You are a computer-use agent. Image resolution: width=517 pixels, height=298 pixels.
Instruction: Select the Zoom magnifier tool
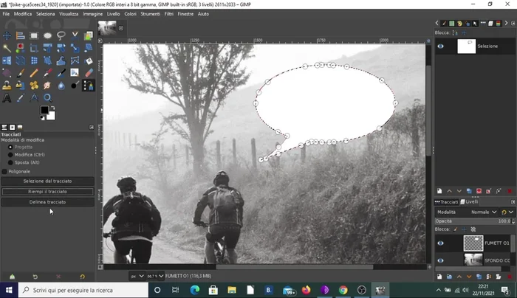[47, 97]
